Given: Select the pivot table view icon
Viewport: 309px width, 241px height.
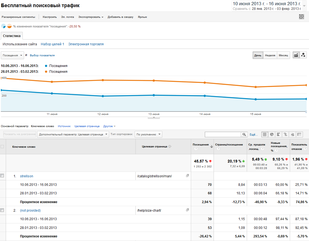Looking at the screenshot, I should tap(299, 134).
